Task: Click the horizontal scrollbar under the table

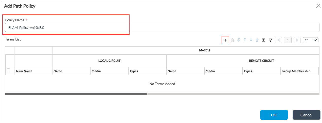Action: pyautogui.click(x=76, y=94)
